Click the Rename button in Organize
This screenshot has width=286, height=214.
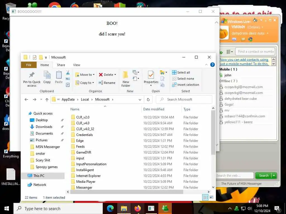click(107, 82)
